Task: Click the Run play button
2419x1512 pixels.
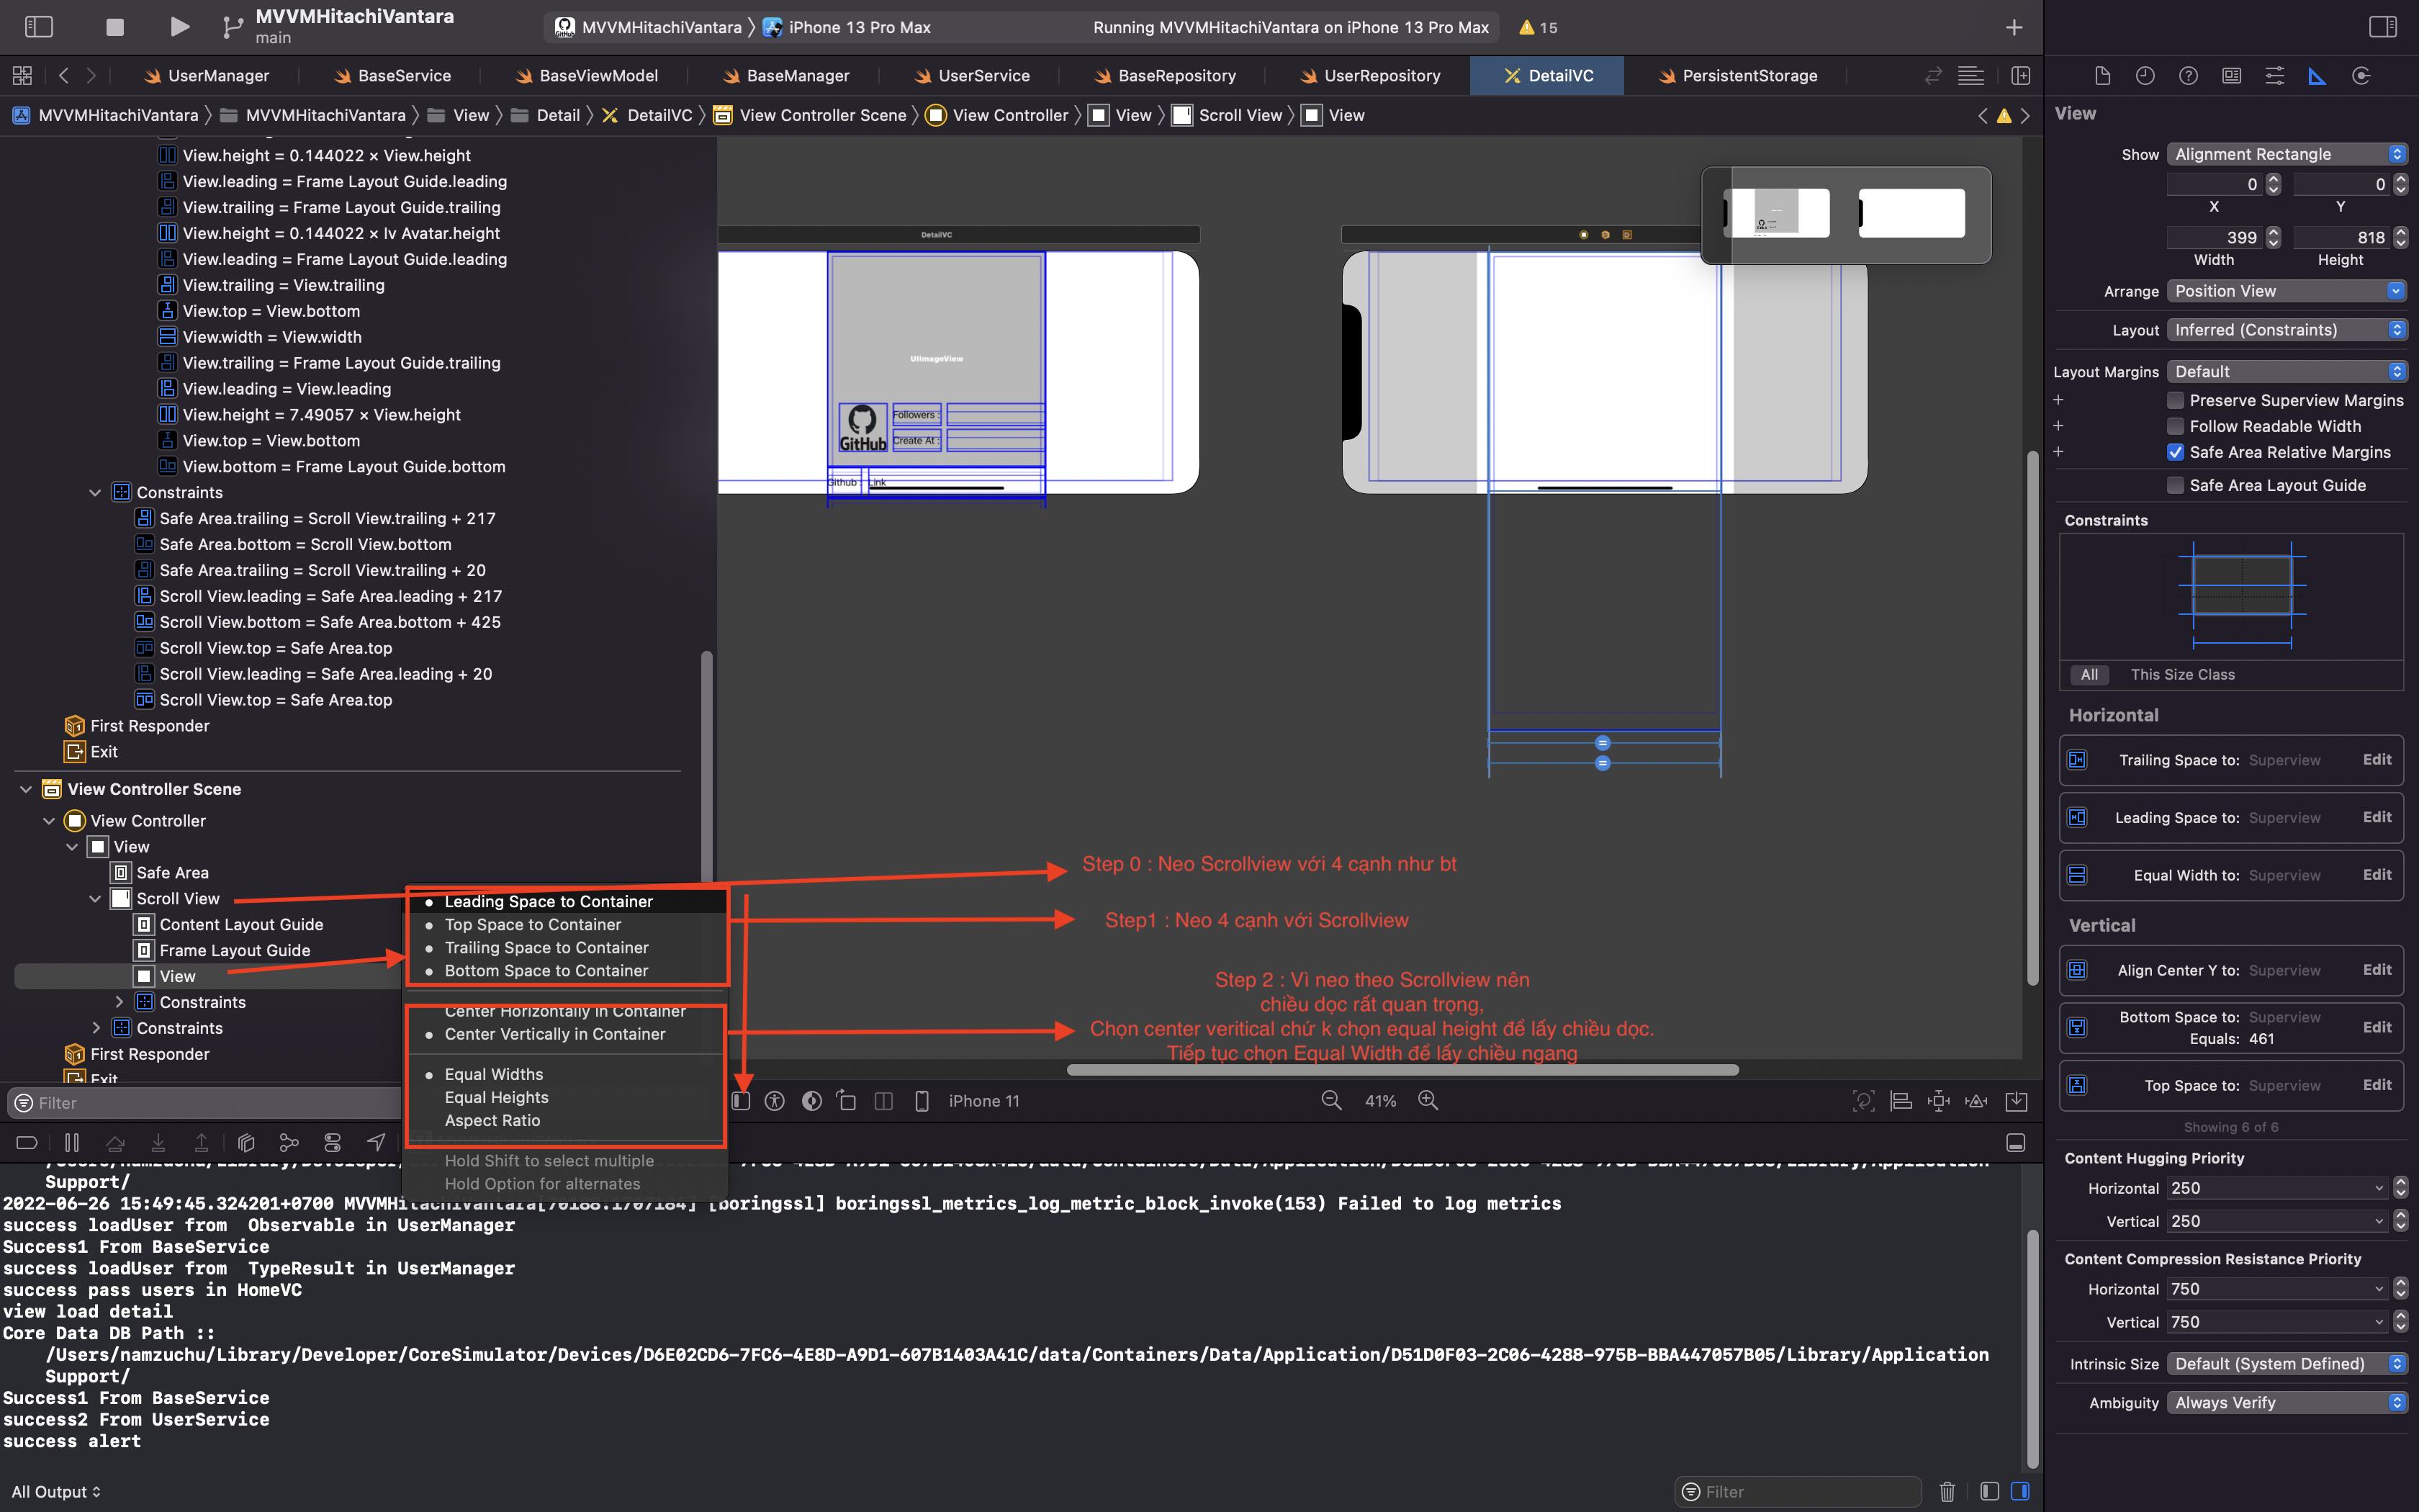Action: [179, 27]
